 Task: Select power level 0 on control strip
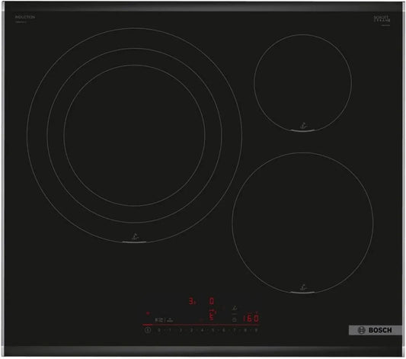pyautogui.click(x=158, y=330)
